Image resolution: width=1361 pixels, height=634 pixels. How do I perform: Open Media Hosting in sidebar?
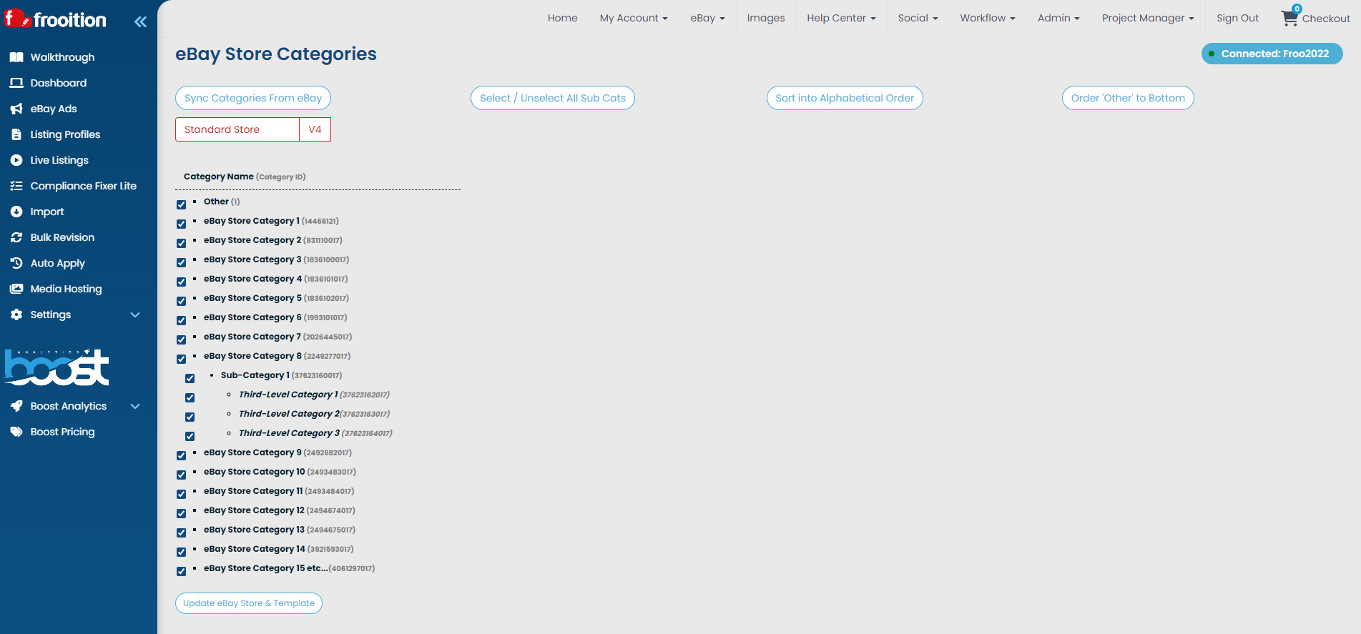pos(66,289)
